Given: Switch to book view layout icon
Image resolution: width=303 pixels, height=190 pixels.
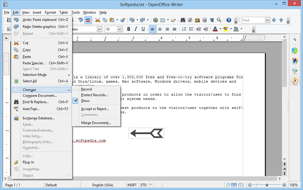Looking at the screenshot, I should pos(241,185).
